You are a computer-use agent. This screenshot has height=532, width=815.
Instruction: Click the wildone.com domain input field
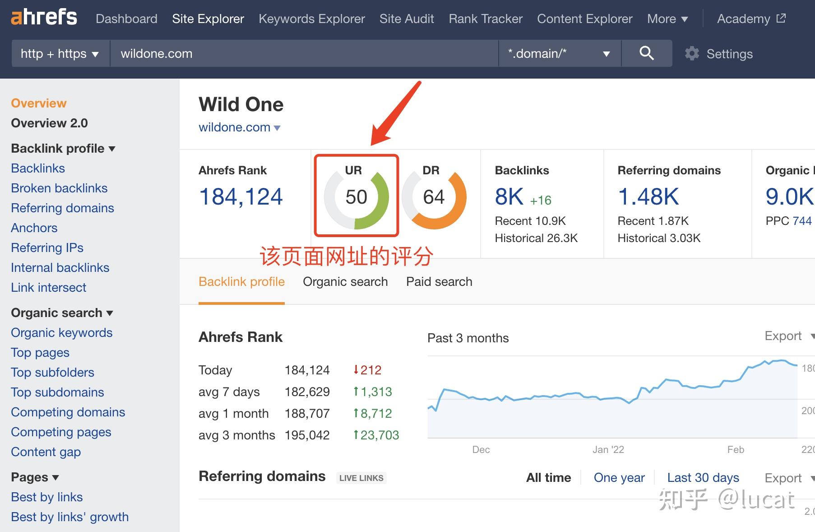click(304, 53)
